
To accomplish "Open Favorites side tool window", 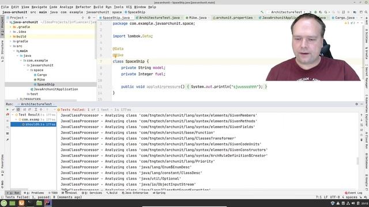I will click(2, 165).
